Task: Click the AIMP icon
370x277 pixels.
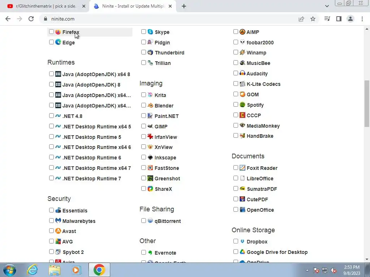Action: tap(242, 32)
